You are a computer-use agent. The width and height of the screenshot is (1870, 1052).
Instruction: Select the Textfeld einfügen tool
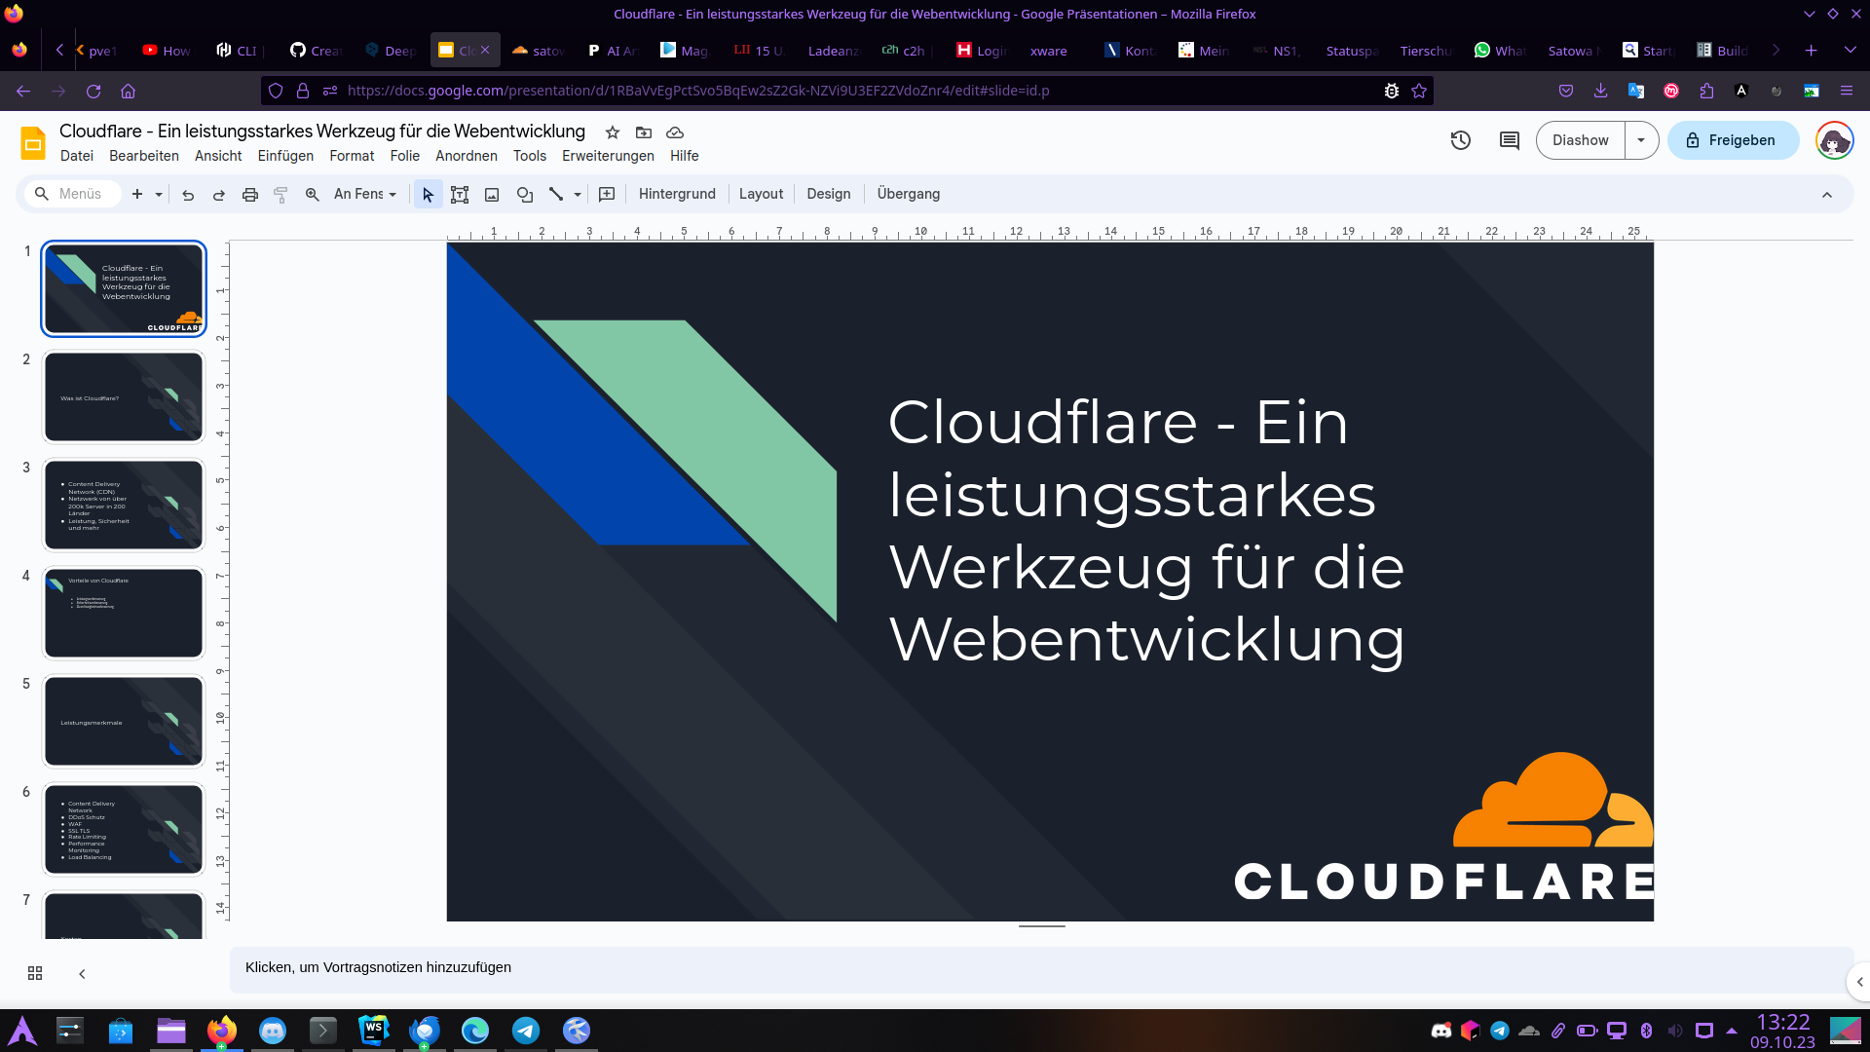(x=460, y=194)
